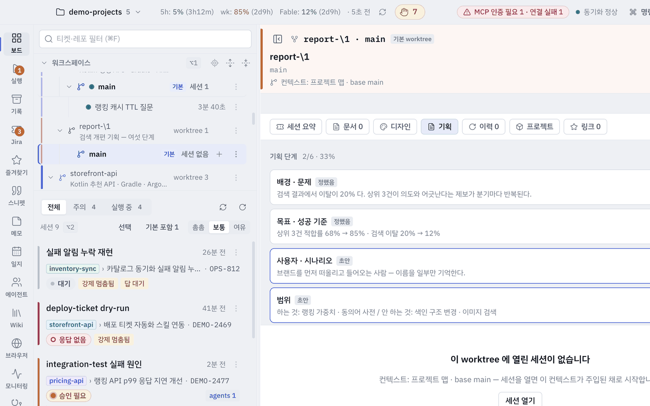Click collapse-all arrows icon in 워크스페이스 header

[x=246, y=63]
